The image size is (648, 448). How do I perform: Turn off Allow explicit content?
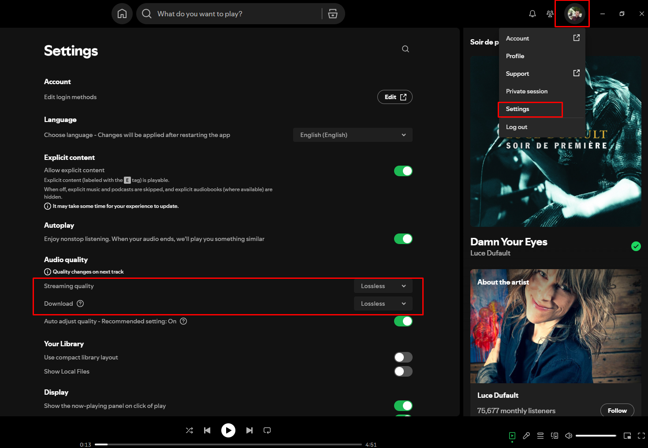(x=403, y=171)
